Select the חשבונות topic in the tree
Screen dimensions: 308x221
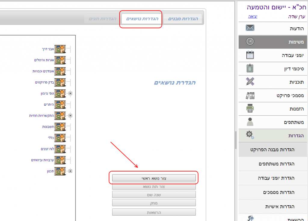[x=48, y=127]
